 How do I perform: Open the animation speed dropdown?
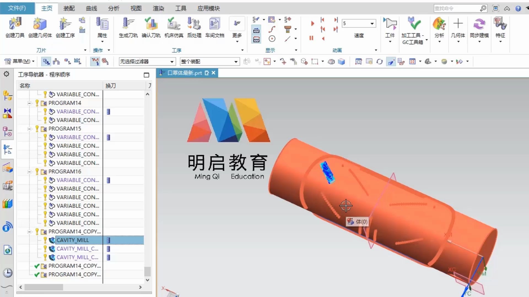click(x=372, y=24)
